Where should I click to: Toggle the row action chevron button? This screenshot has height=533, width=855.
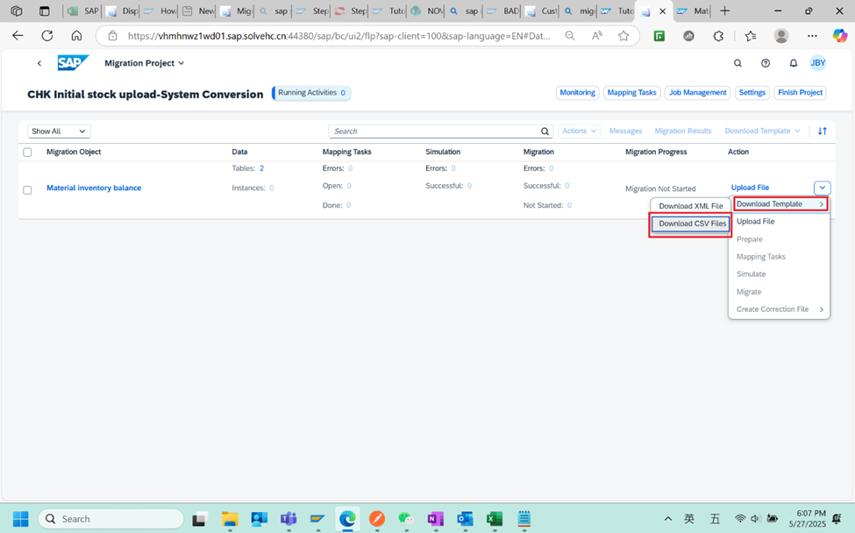click(822, 188)
